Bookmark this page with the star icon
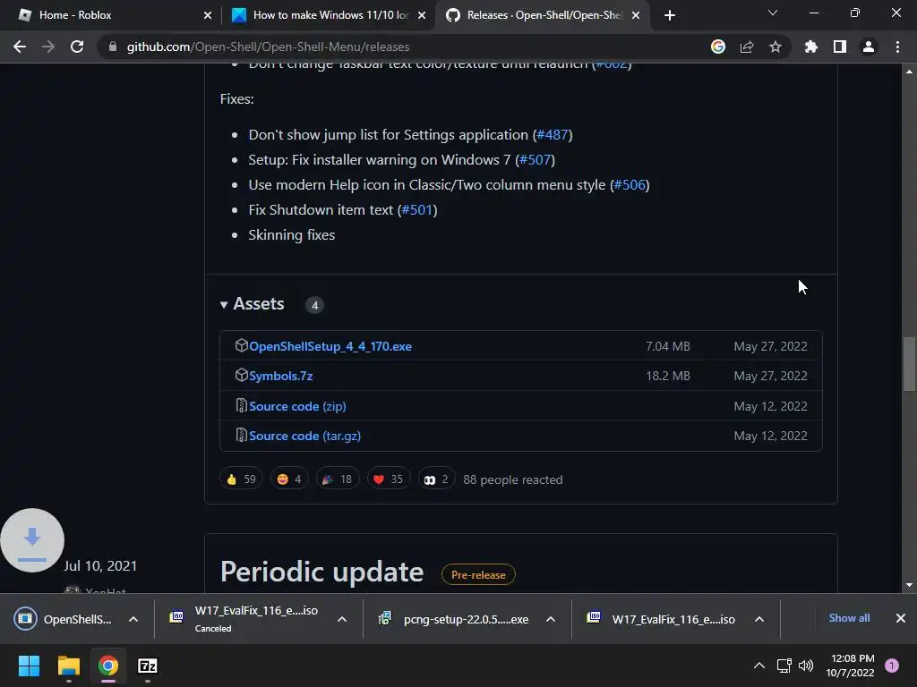The width and height of the screenshot is (917, 687). (775, 47)
